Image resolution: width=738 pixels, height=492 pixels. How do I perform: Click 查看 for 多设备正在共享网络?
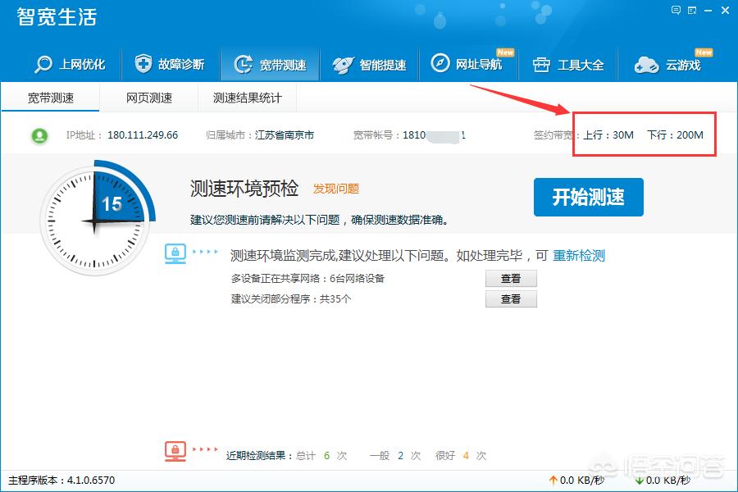coord(511,279)
